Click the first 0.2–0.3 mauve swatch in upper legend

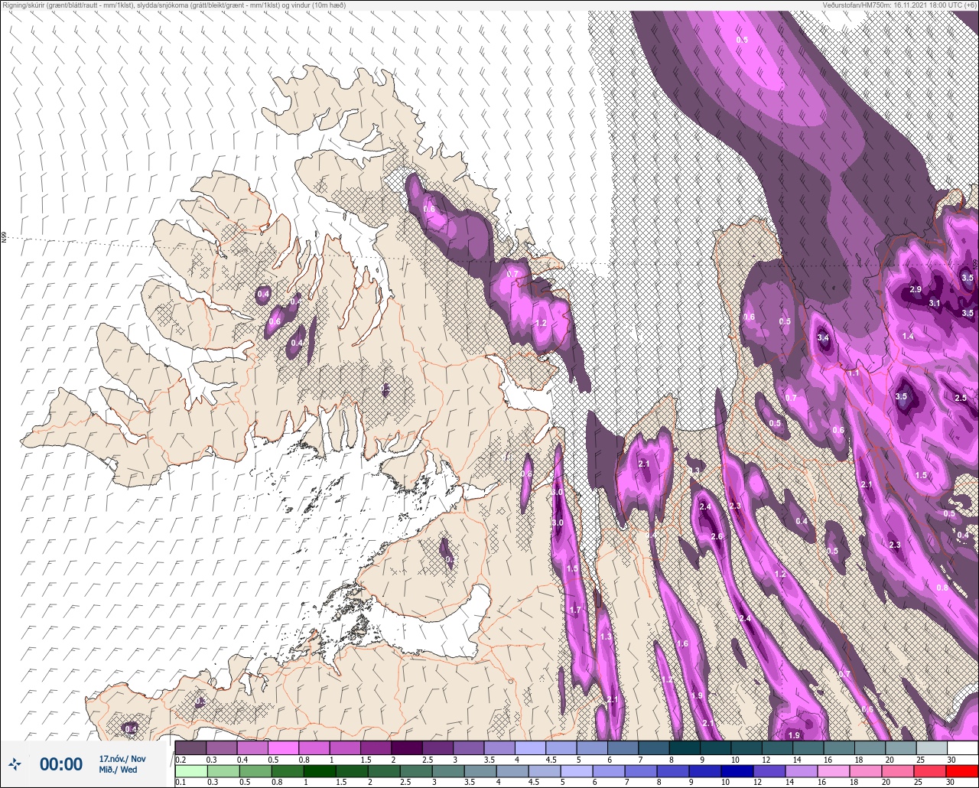(x=191, y=747)
